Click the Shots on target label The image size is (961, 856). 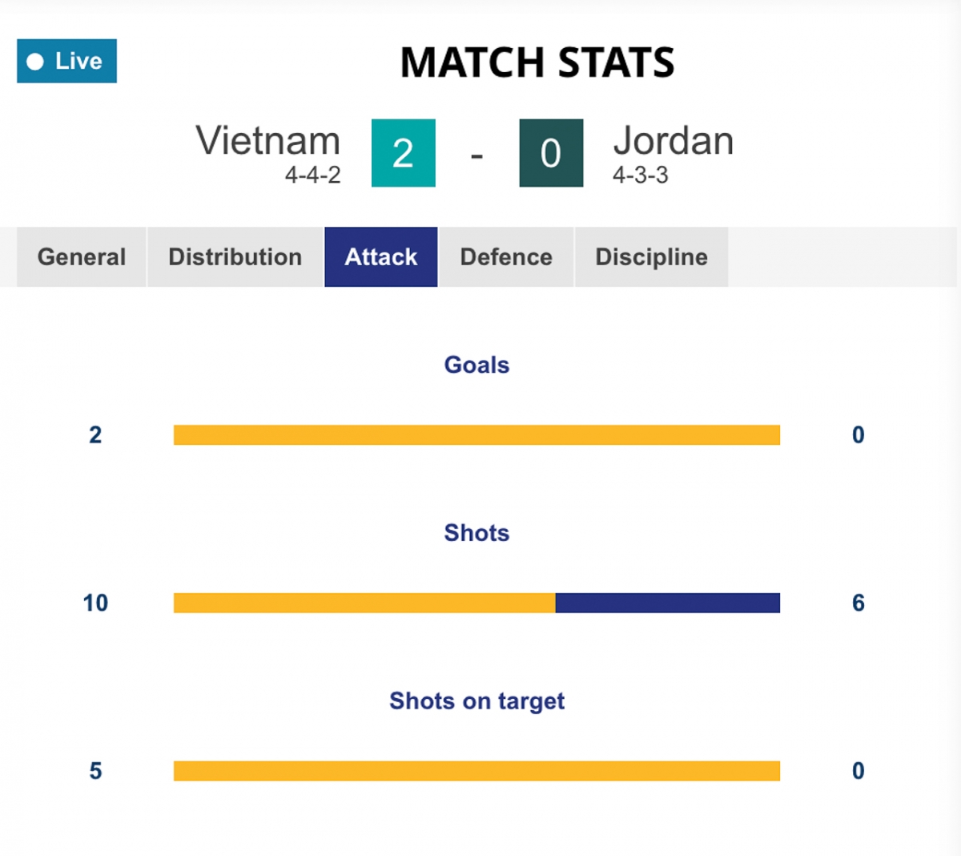pyautogui.click(x=476, y=701)
